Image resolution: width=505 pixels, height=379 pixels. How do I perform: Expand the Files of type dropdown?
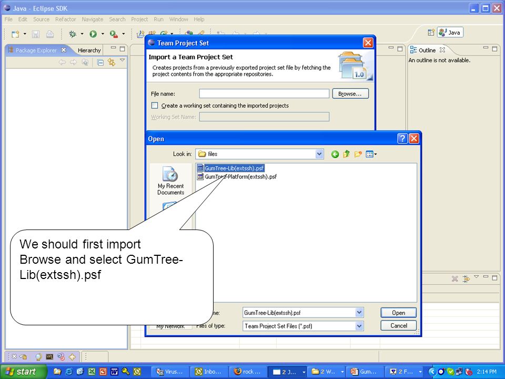coord(359,326)
